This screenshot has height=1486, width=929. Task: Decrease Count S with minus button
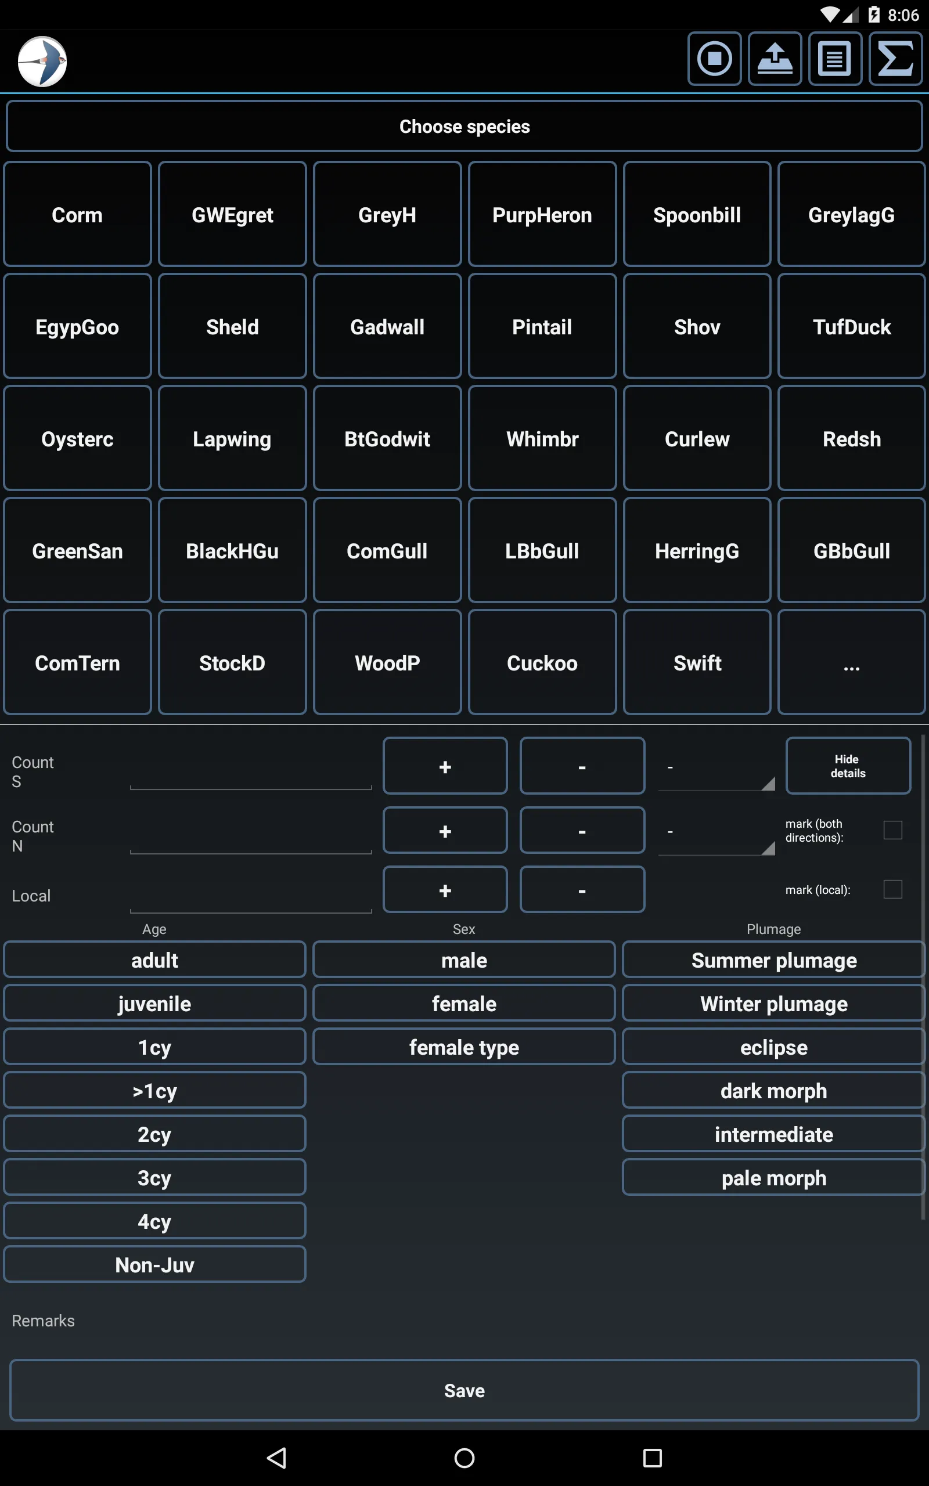(x=582, y=766)
